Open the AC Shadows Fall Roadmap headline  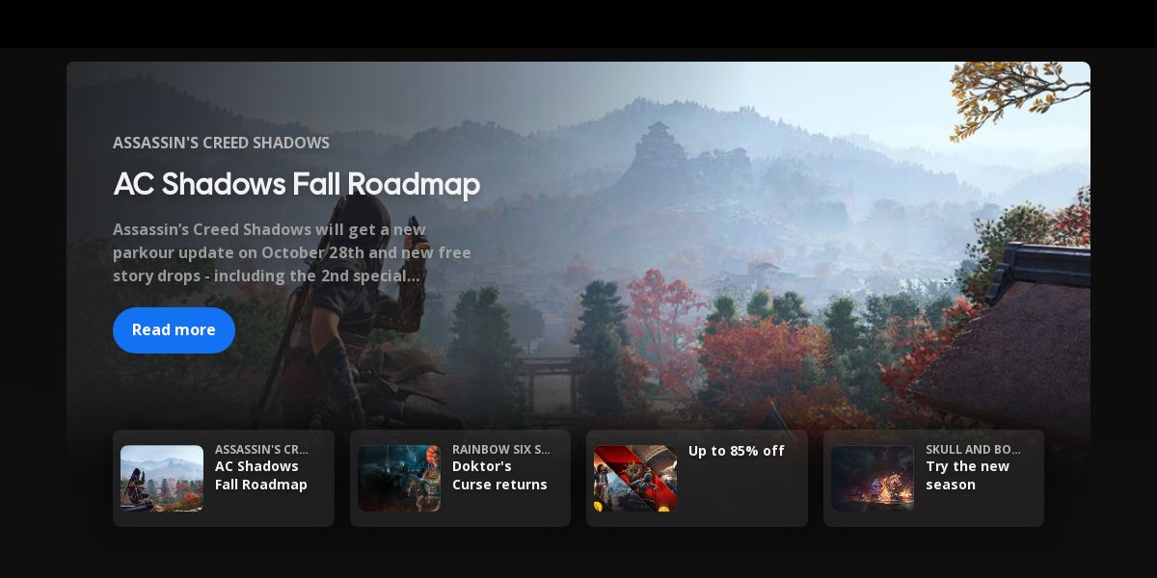(x=296, y=184)
